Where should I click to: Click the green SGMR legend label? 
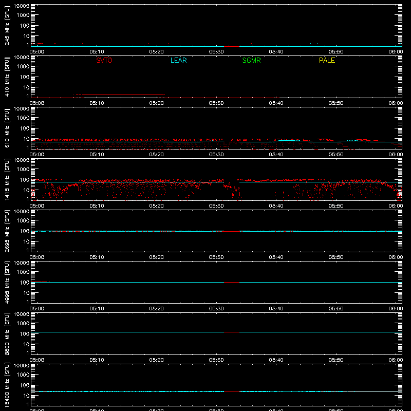click(x=251, y=60)
